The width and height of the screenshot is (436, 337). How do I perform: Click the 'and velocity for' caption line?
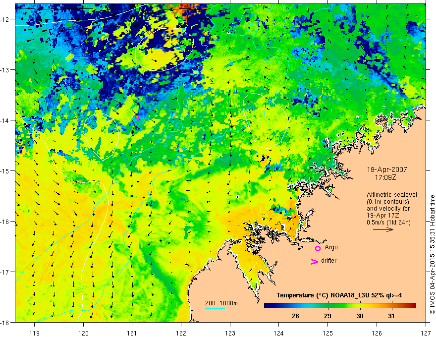click(x=388, y=208)
